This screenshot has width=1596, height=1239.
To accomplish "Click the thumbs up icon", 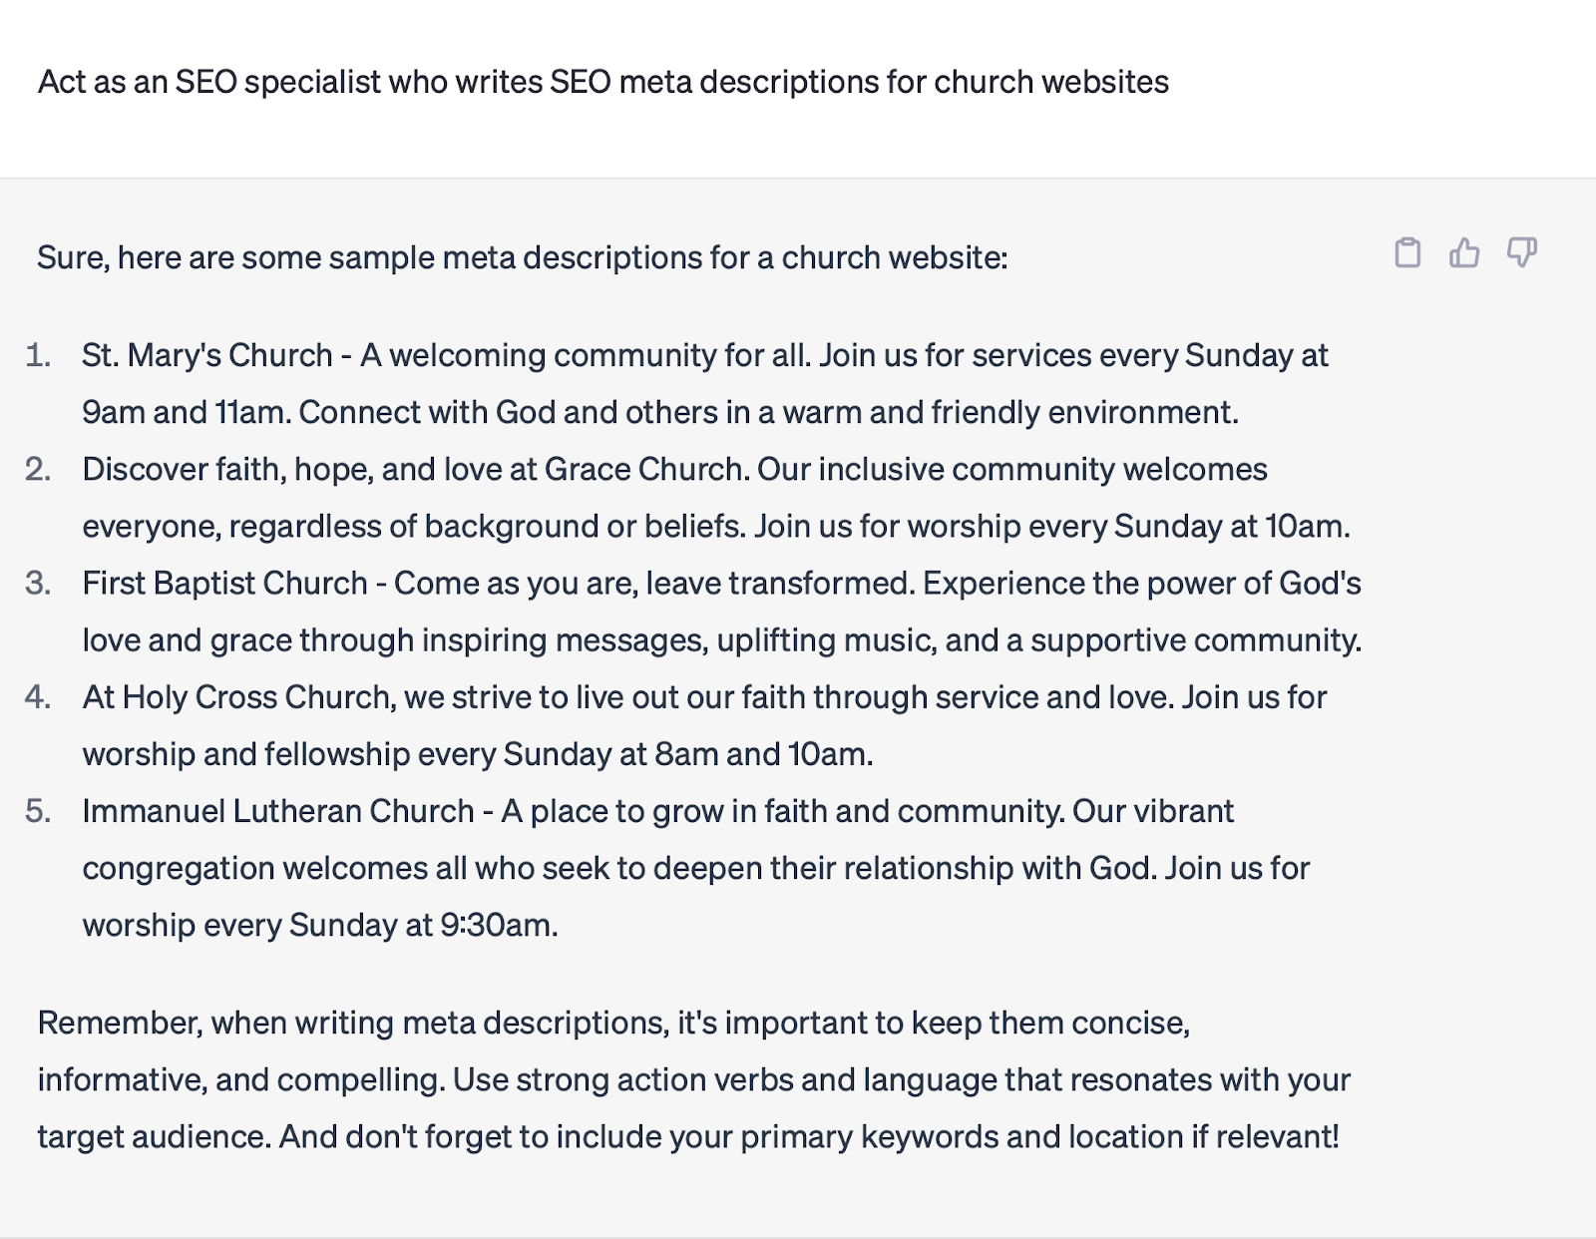I will [1464, 253].
